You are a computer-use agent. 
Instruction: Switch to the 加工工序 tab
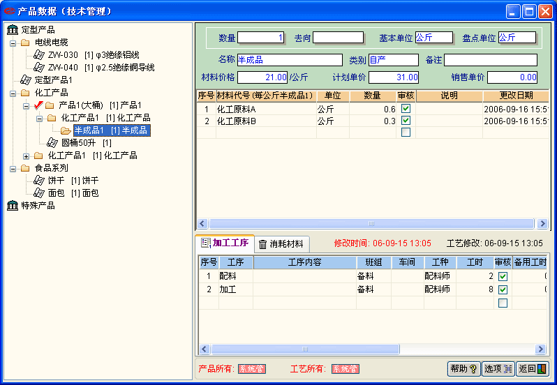point(225,243)
